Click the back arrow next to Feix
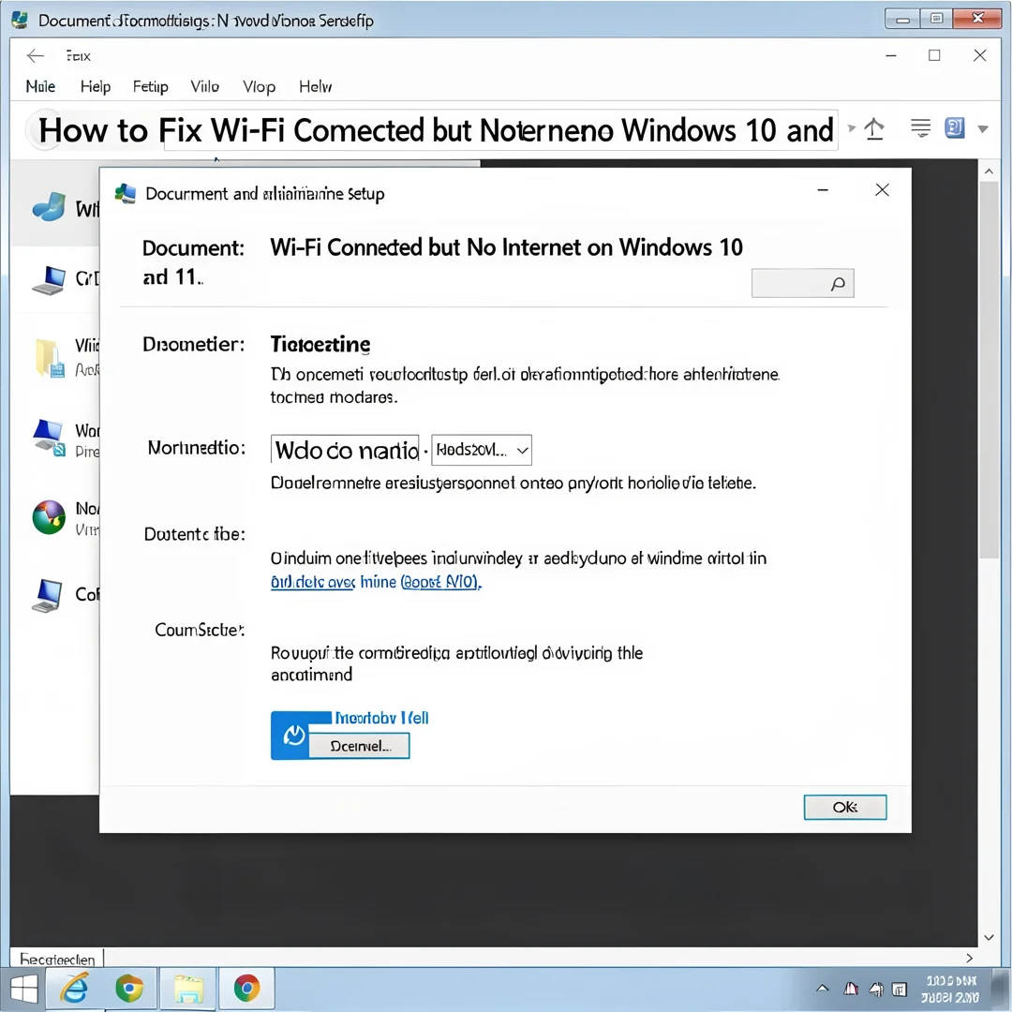Image resolution: width=1012 pixels, height=1012 pixels. pyautogui.click(x=36, y=56)
